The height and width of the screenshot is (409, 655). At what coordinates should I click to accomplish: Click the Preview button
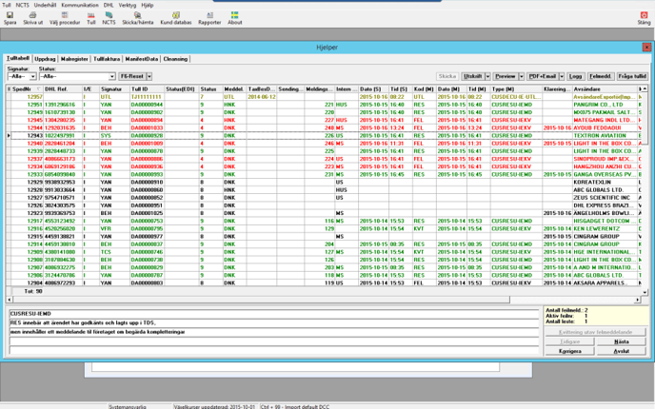tap(506, 76)
